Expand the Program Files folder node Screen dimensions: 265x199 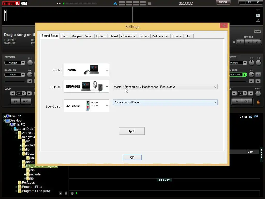pos(17,187)
